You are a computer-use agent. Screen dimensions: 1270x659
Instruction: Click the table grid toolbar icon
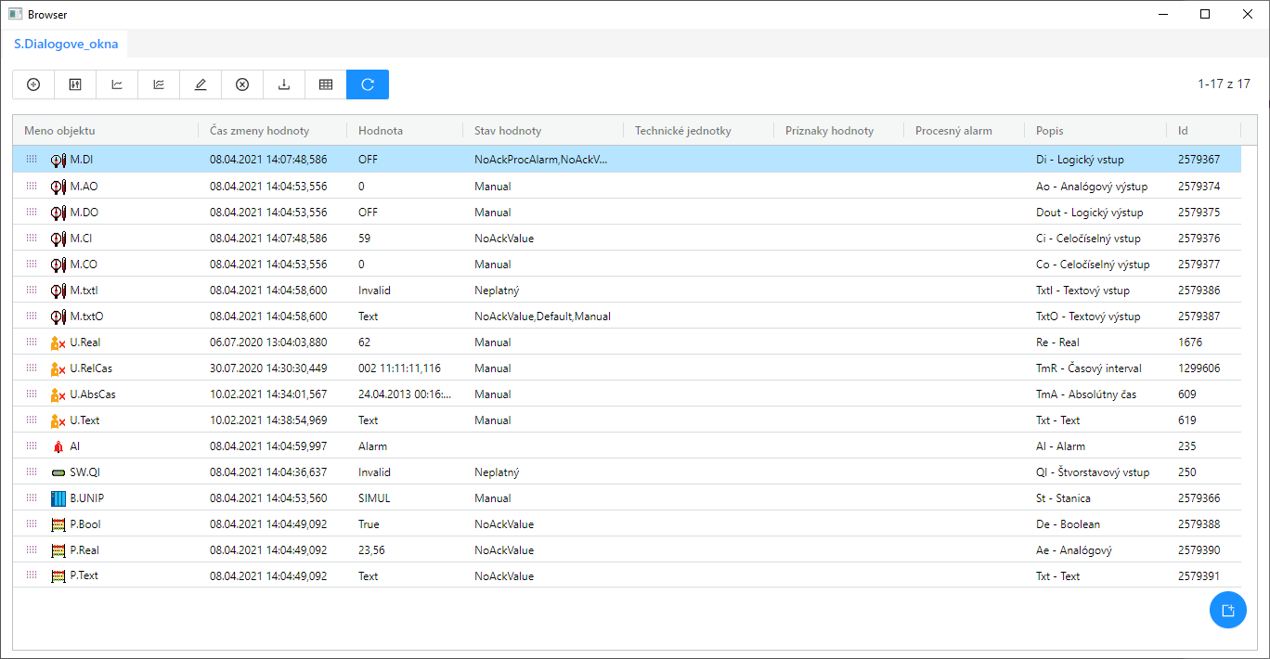pyautogui.click(x=326, y=84)
